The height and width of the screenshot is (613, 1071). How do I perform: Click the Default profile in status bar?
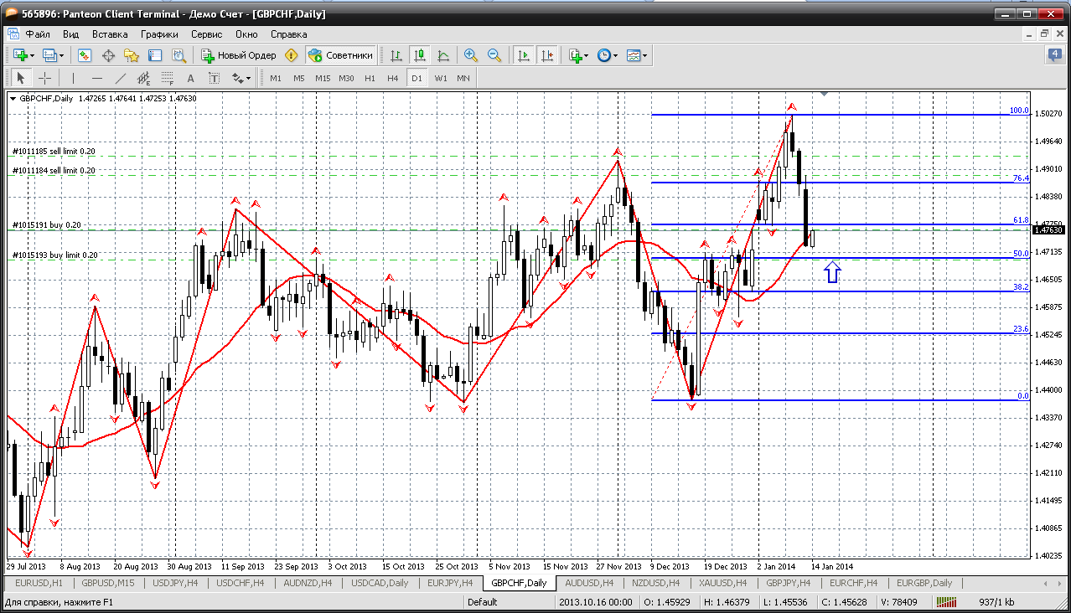(483, 602)
